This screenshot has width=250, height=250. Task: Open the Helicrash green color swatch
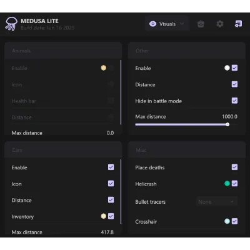click(x=227, y=184)
